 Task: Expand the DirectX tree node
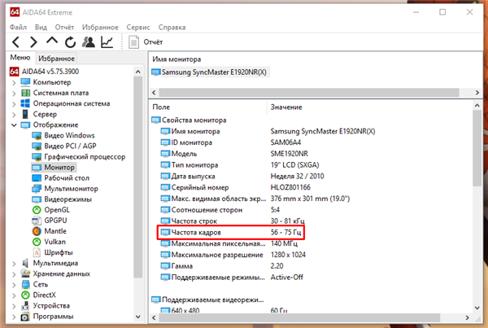[x=14, y=295]
